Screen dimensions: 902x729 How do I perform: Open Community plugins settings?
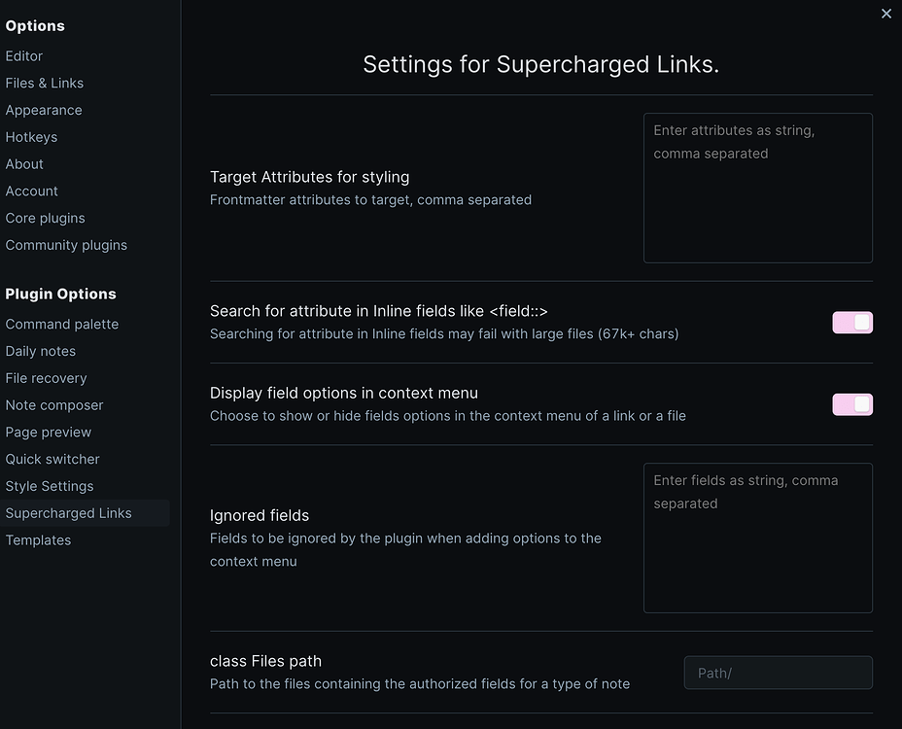coord(66,245)
